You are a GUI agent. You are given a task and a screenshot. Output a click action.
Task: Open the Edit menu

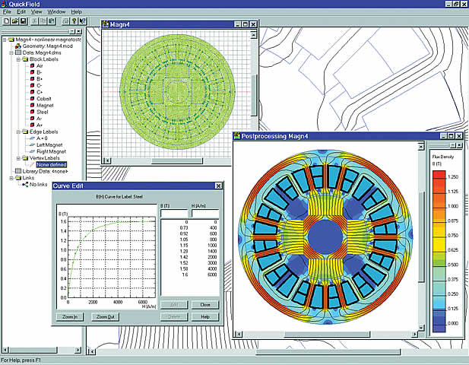click(21, 12)
